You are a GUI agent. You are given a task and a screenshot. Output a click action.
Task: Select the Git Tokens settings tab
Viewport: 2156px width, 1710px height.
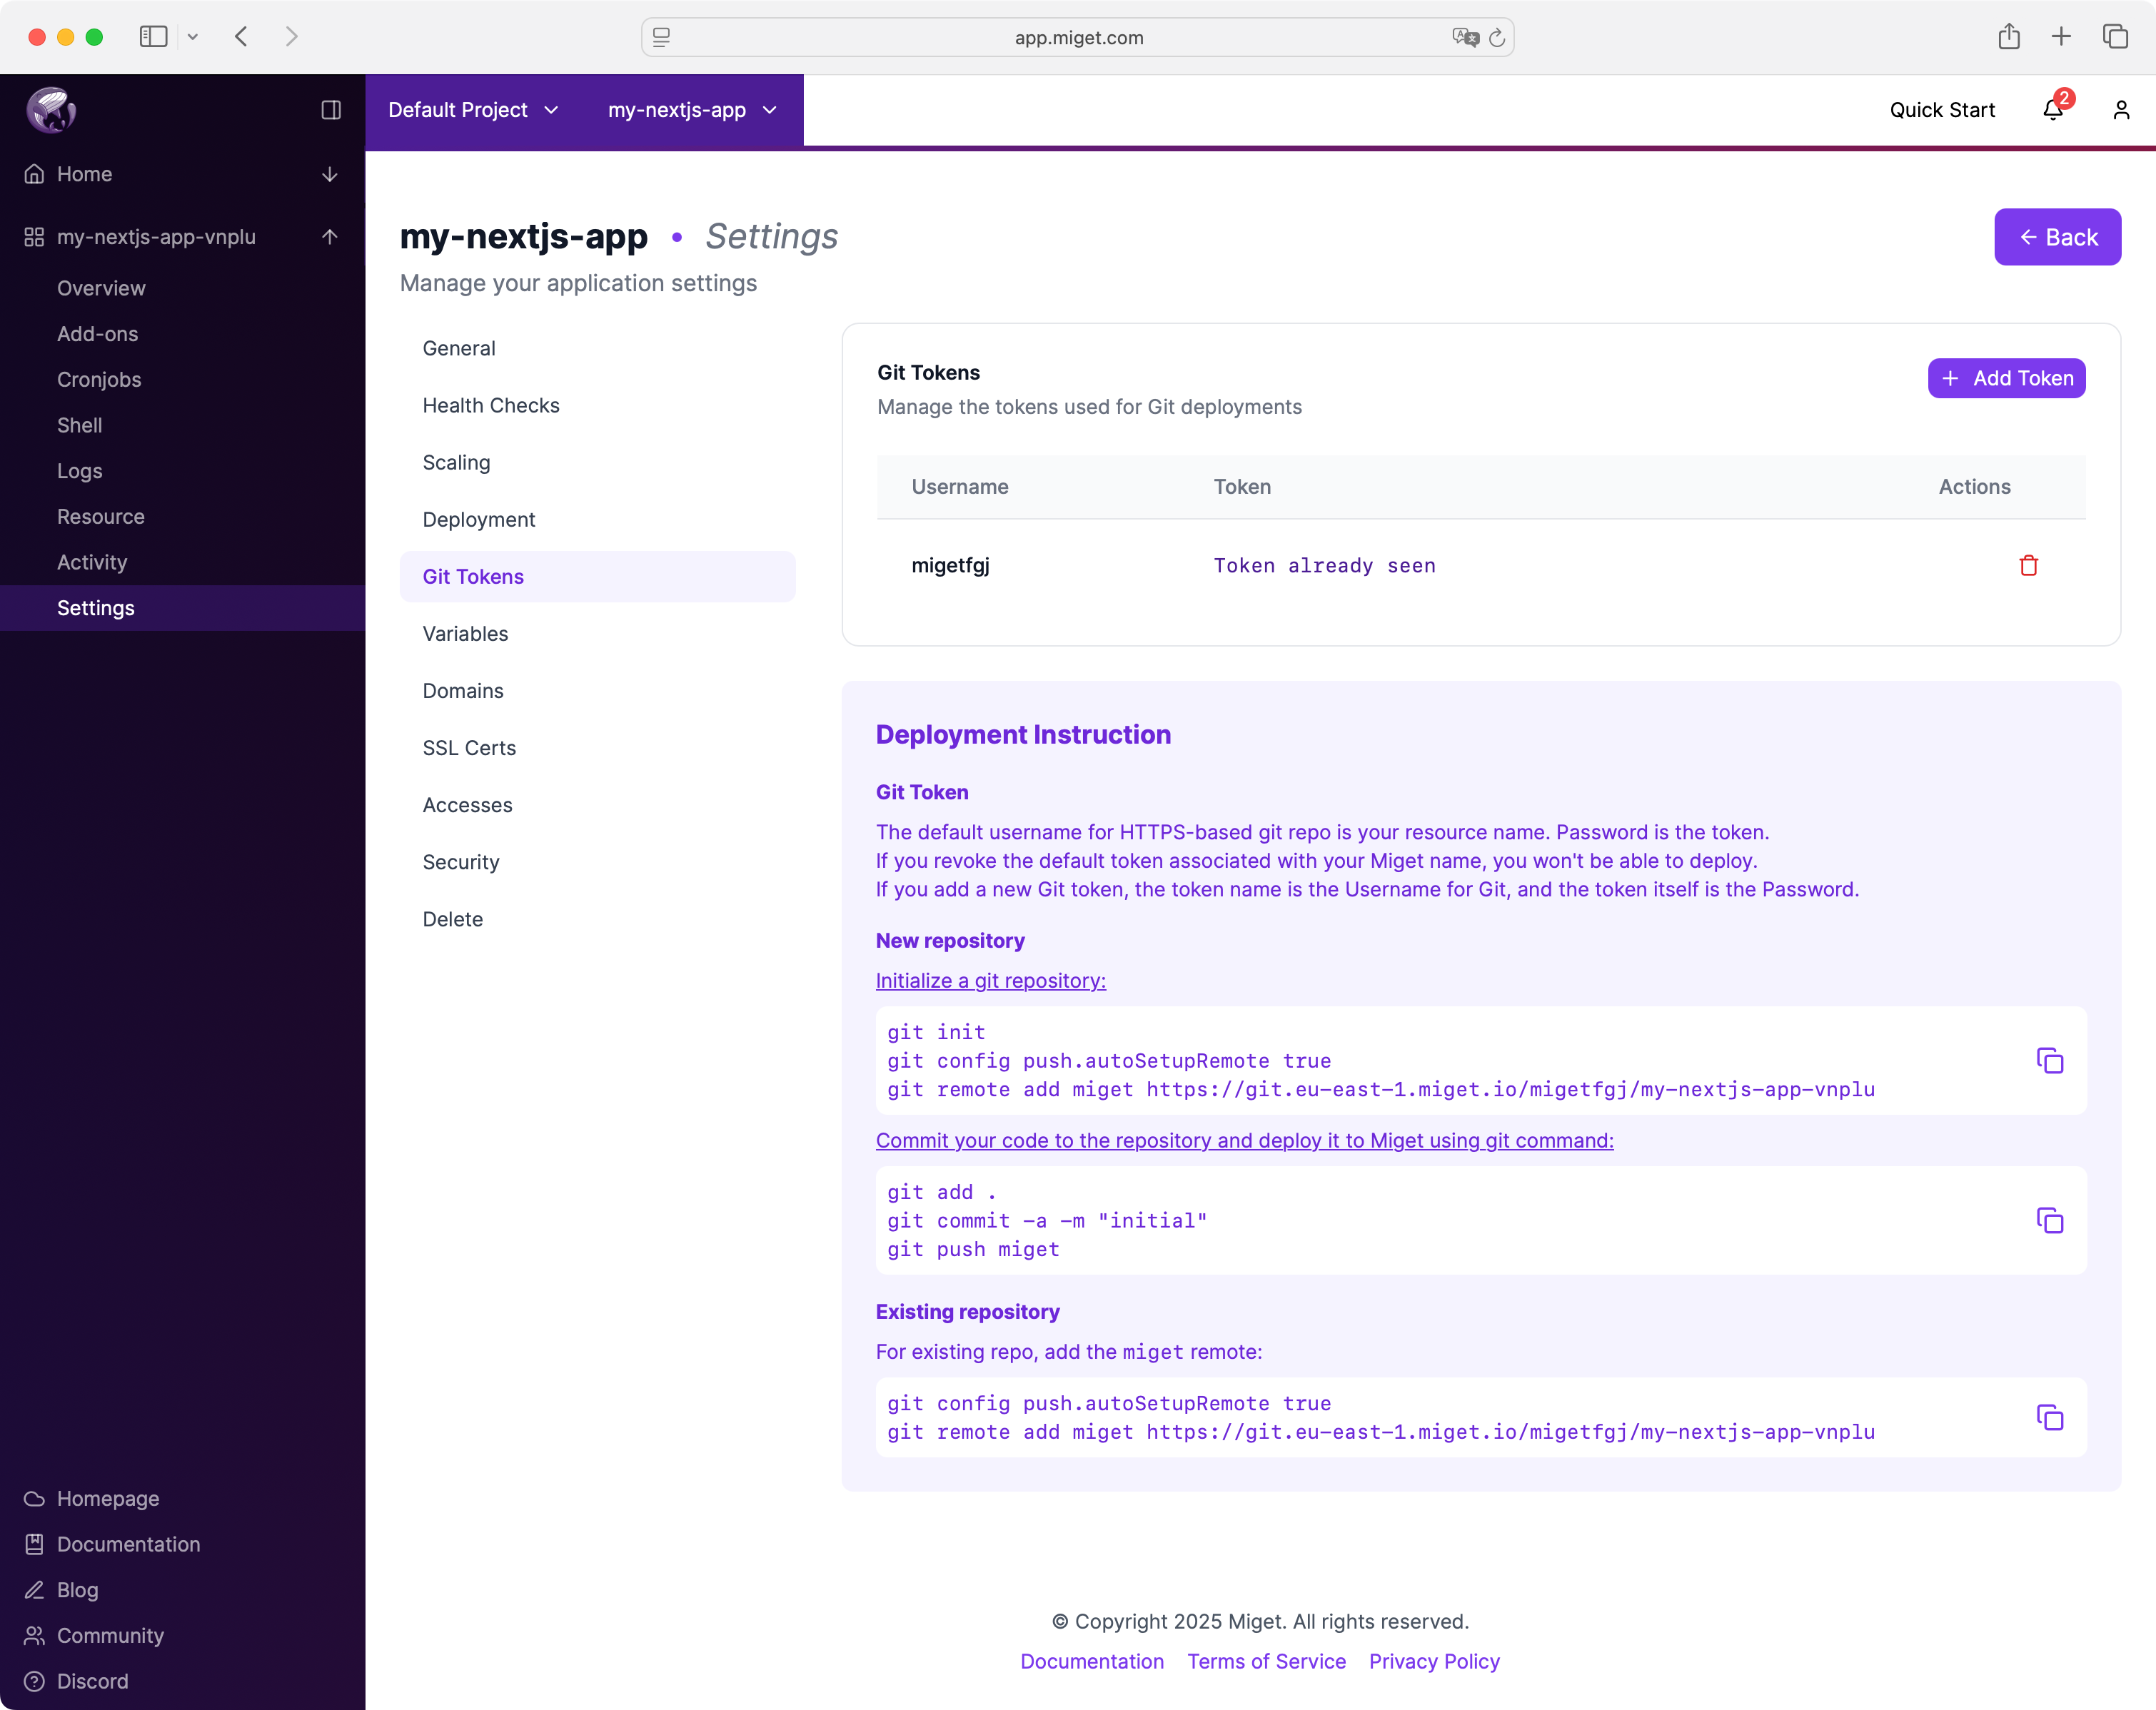click(x=597, y=577)
